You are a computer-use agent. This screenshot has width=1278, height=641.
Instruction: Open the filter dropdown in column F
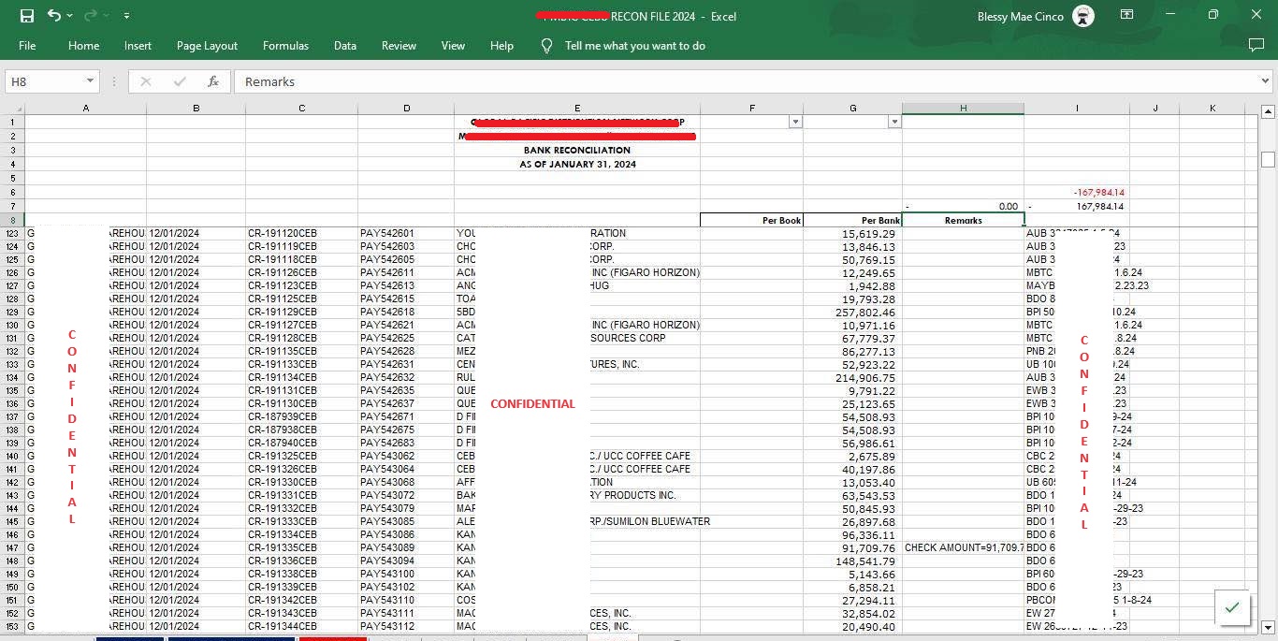795,122
